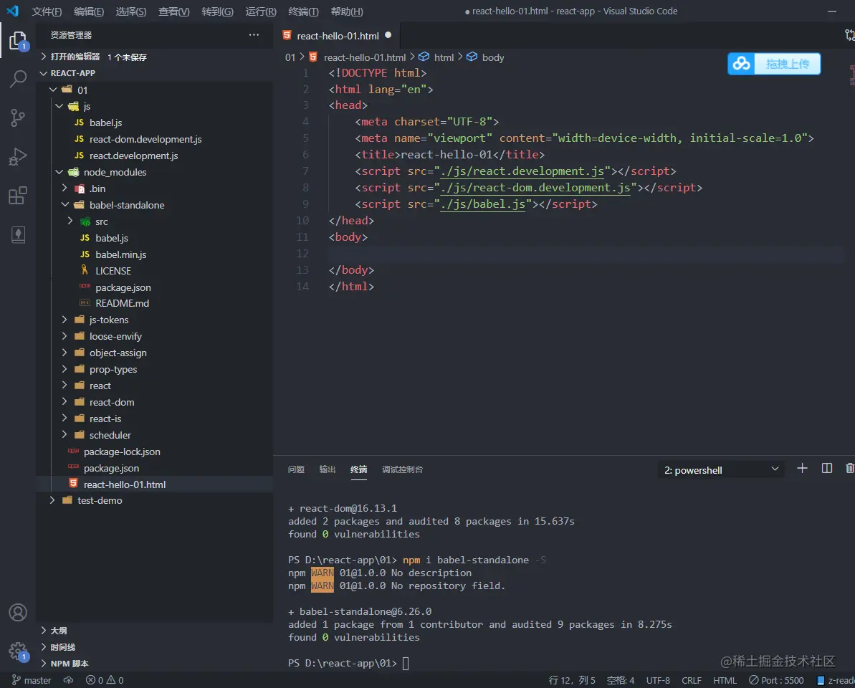The height and width of the screenshot is (688, 855).
Task: Open the 帮助(H) menu
Action: coord(347,11)
